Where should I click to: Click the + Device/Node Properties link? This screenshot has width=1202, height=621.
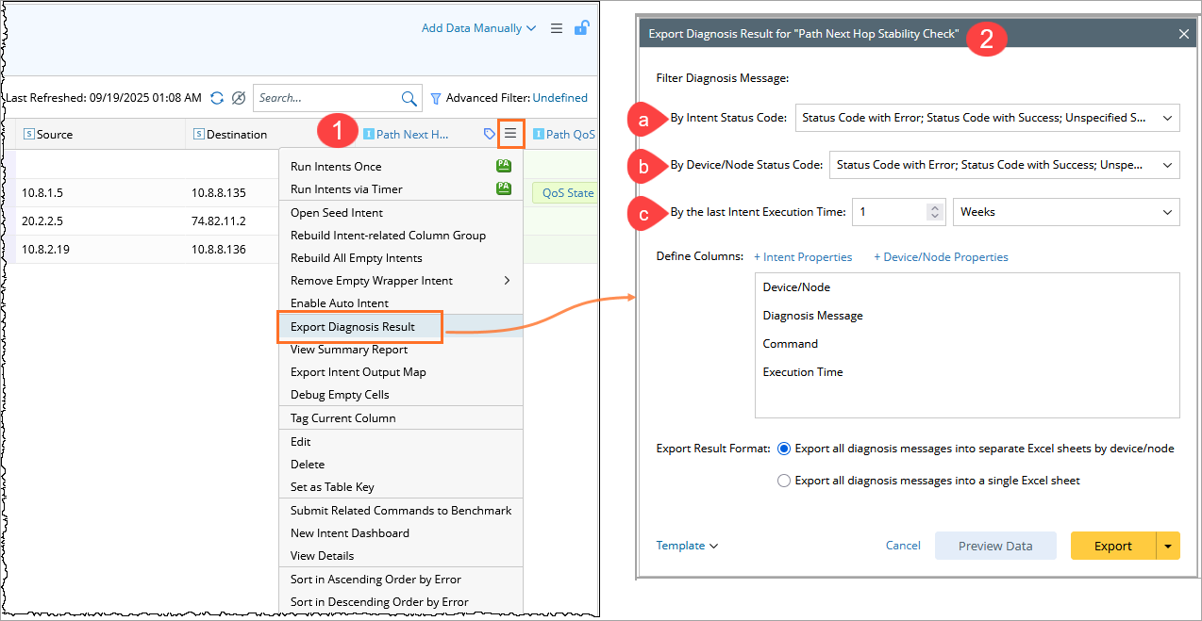coord(941,257)
